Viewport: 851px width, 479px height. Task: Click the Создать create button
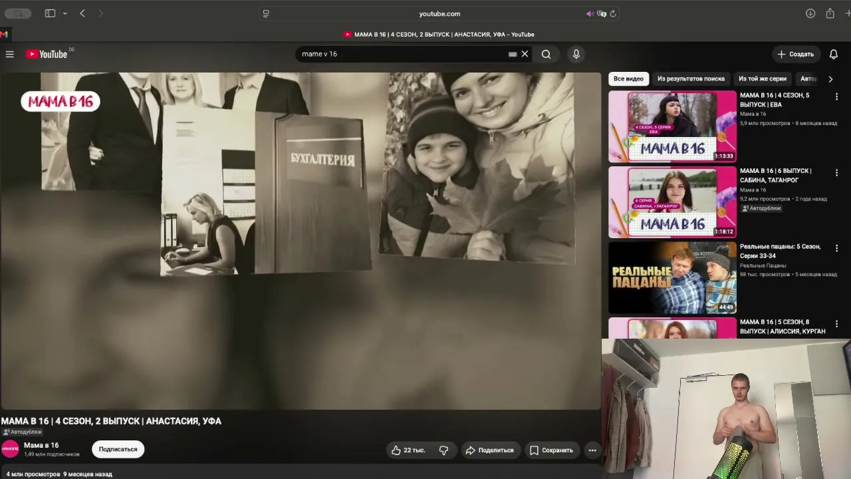(796, 54)
